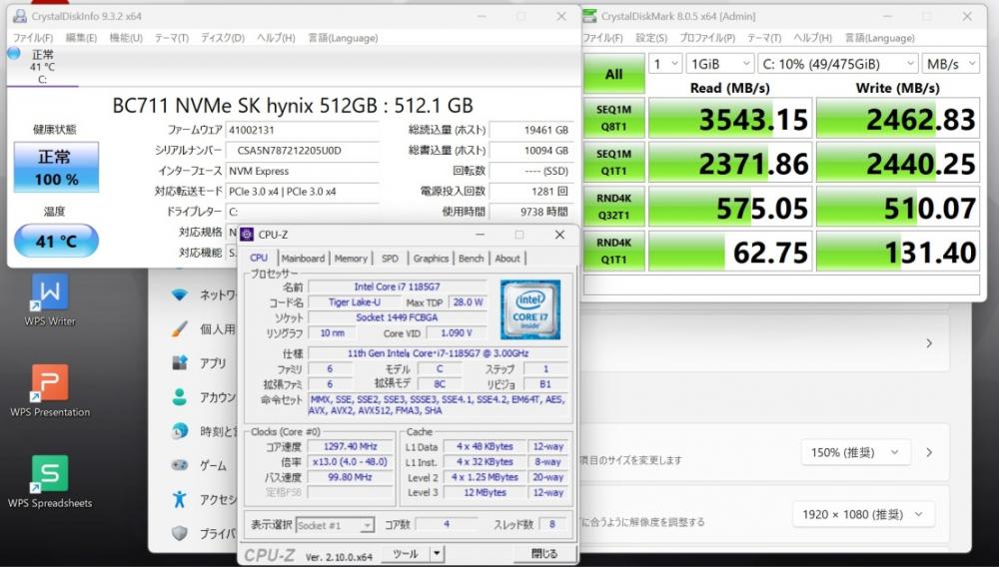Viewport: 999px width, 567px height.
Task: Switch to the SPD tab in CPU-Z
Action: (x=390, y=259)
